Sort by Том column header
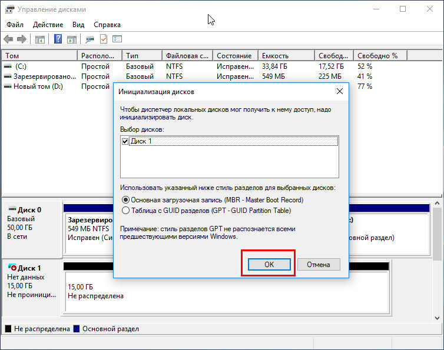 (x=39, y=55)
